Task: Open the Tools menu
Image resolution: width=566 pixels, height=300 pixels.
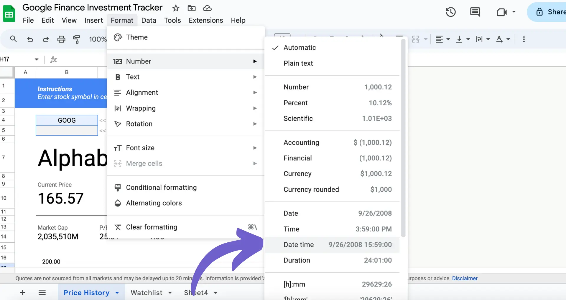Action: pos(172,20)
